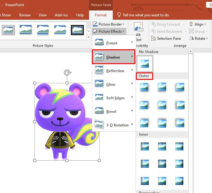Open the Reflection effects submenu
212x193 pixels.
(x=114, y=71)
